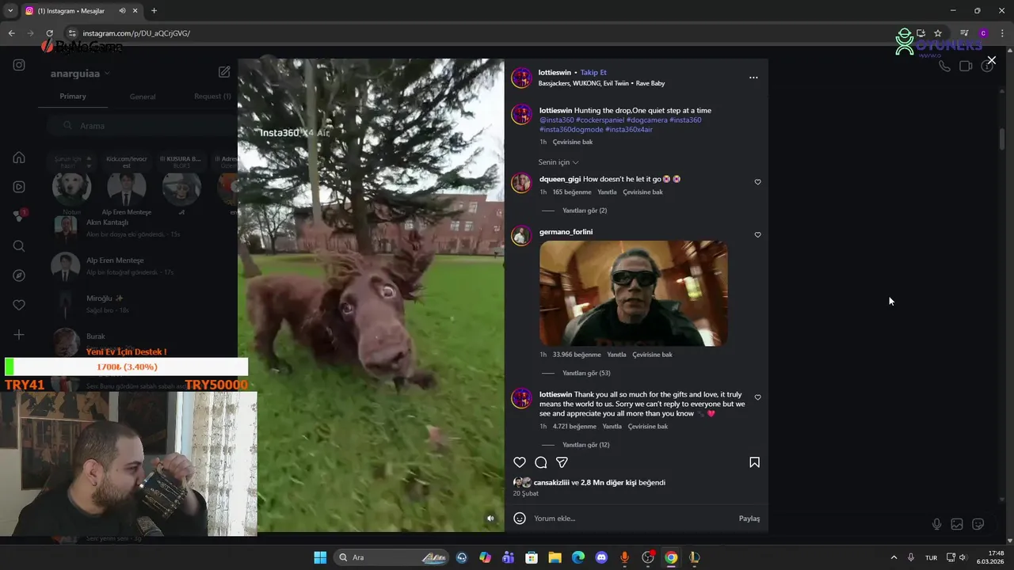
Task: Open Chrome media controls icon
Action: (964, 33)
